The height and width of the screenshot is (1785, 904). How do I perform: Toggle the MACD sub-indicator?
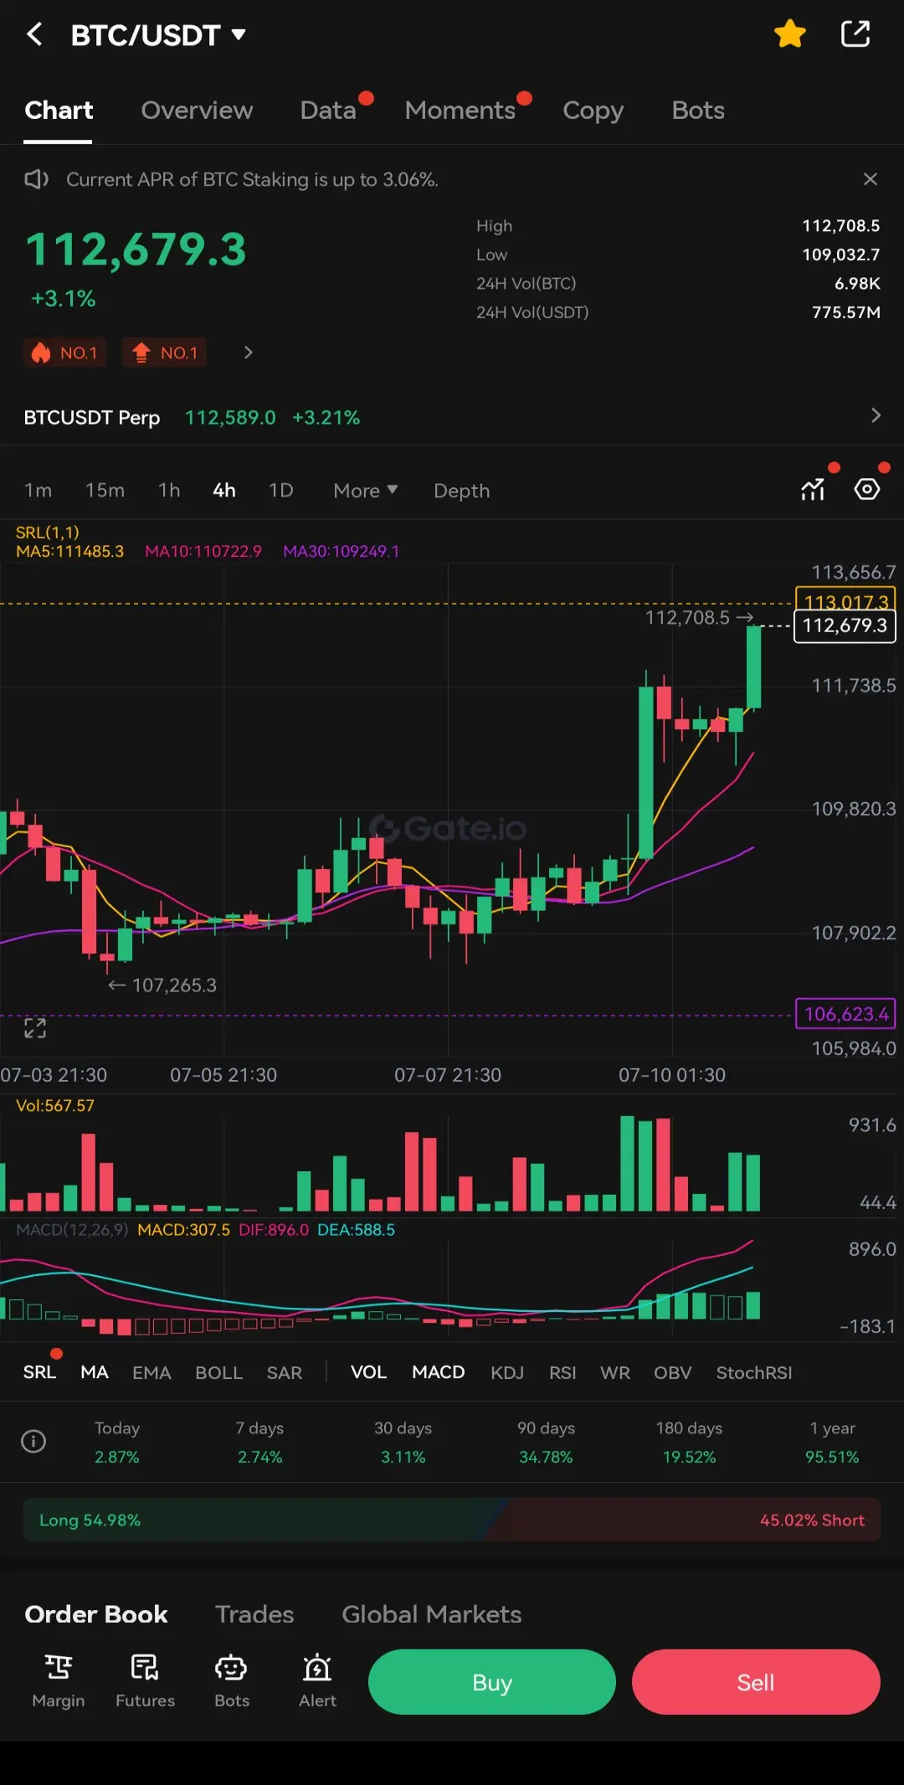pos(438,1372)
